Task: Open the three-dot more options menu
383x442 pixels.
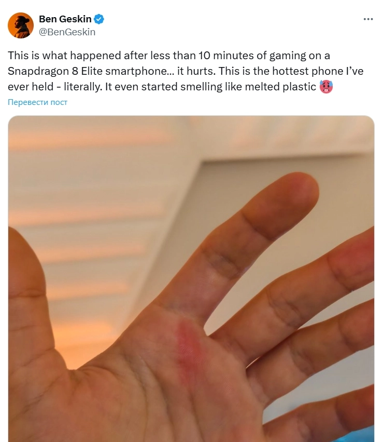Action: coord(368,19)
